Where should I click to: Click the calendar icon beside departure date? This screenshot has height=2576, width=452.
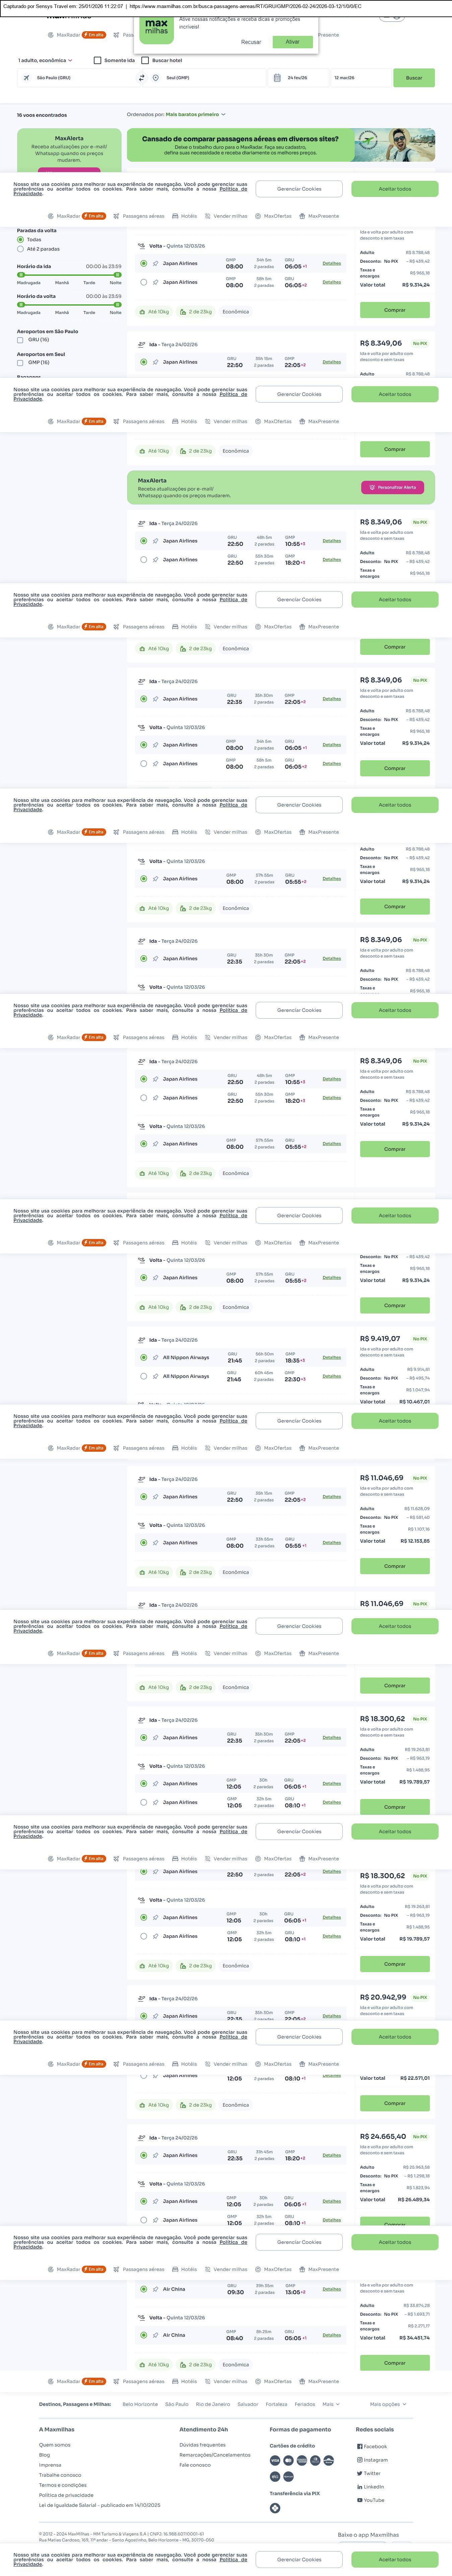pyautogui.click(x=277, y=78)
